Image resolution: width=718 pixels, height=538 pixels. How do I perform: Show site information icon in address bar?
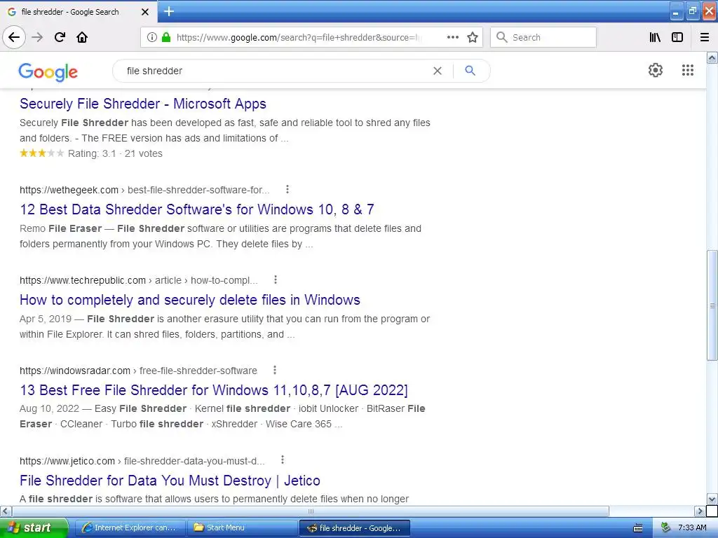coord(152,37)
